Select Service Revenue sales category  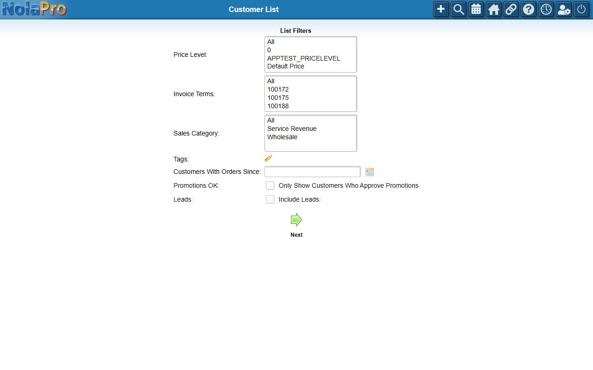pyautogui.click(x=310, y=129)
